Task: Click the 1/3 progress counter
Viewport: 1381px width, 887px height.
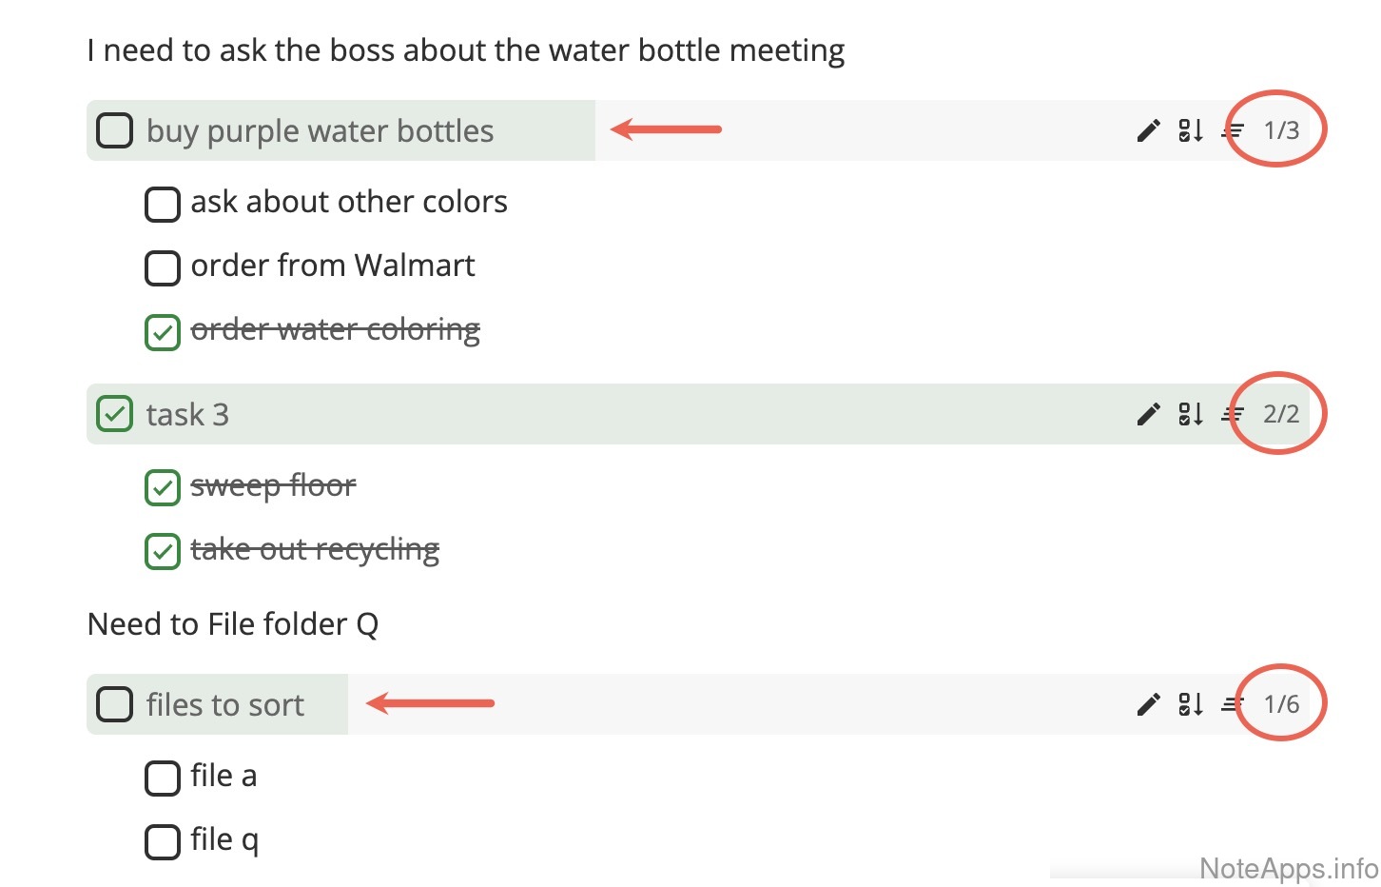Action: (1280, 130)
